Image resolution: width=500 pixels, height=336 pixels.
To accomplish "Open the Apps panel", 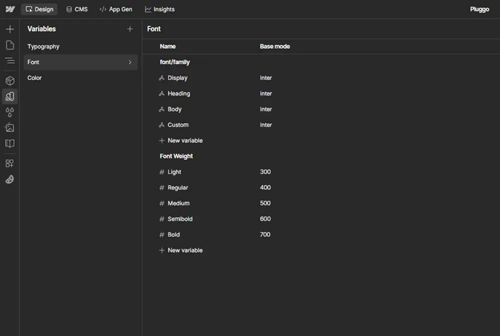I will pos(9,163).
